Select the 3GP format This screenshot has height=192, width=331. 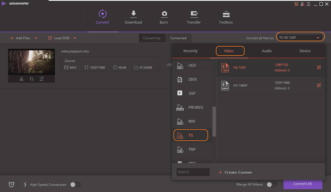point(192,93)
